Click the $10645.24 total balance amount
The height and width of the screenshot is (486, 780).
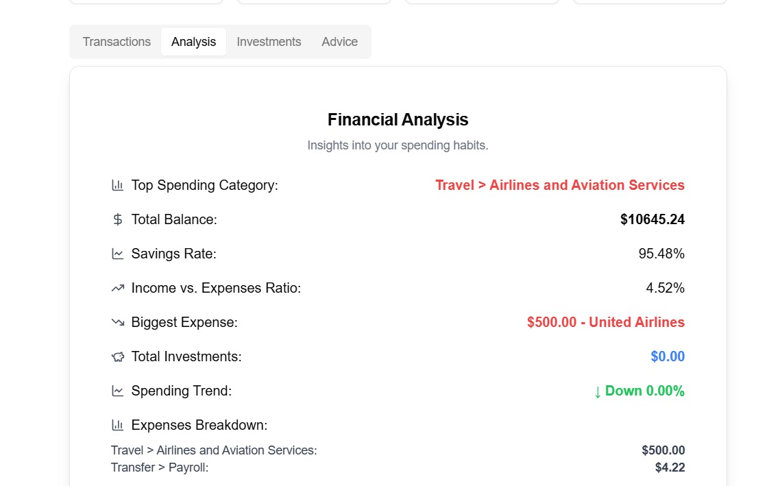tap(652, 219)
